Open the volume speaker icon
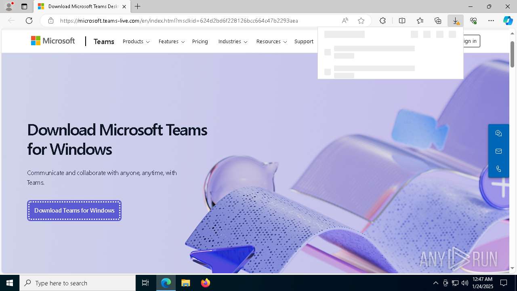This screenshot has height=291, width=517. (464, 283)
